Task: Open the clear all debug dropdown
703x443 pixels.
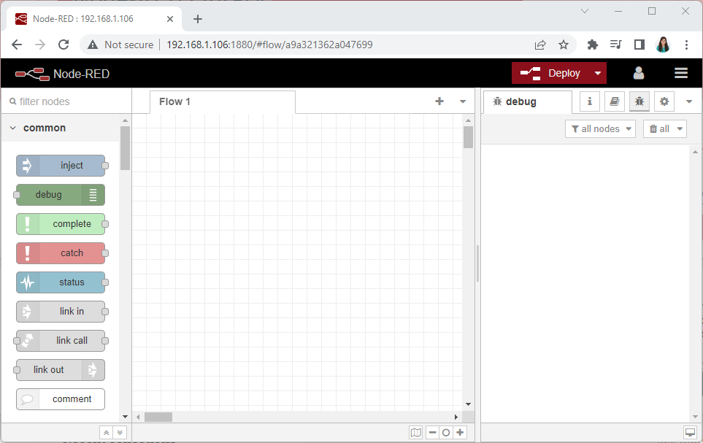Action: click(664, 128)
